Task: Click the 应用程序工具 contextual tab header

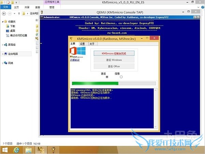Action: [52, 2]
